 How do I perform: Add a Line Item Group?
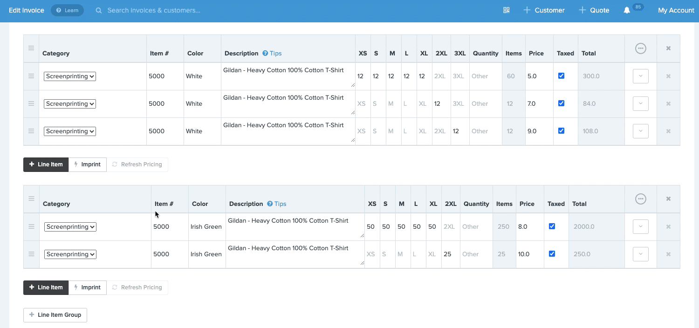coord(55,315)
